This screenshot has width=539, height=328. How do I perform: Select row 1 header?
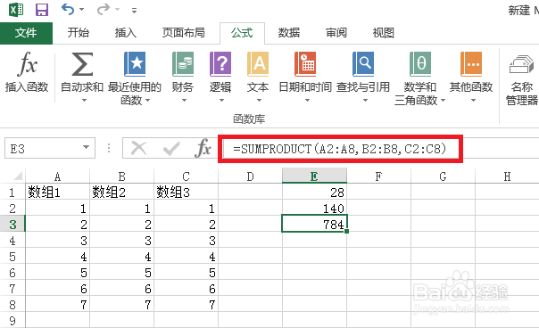coord(12,193)
